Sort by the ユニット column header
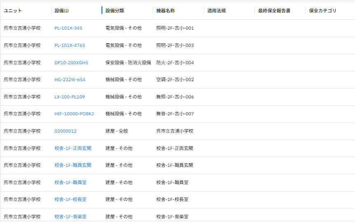The width and height of the screenshot is (355, 222). (13, 11)
